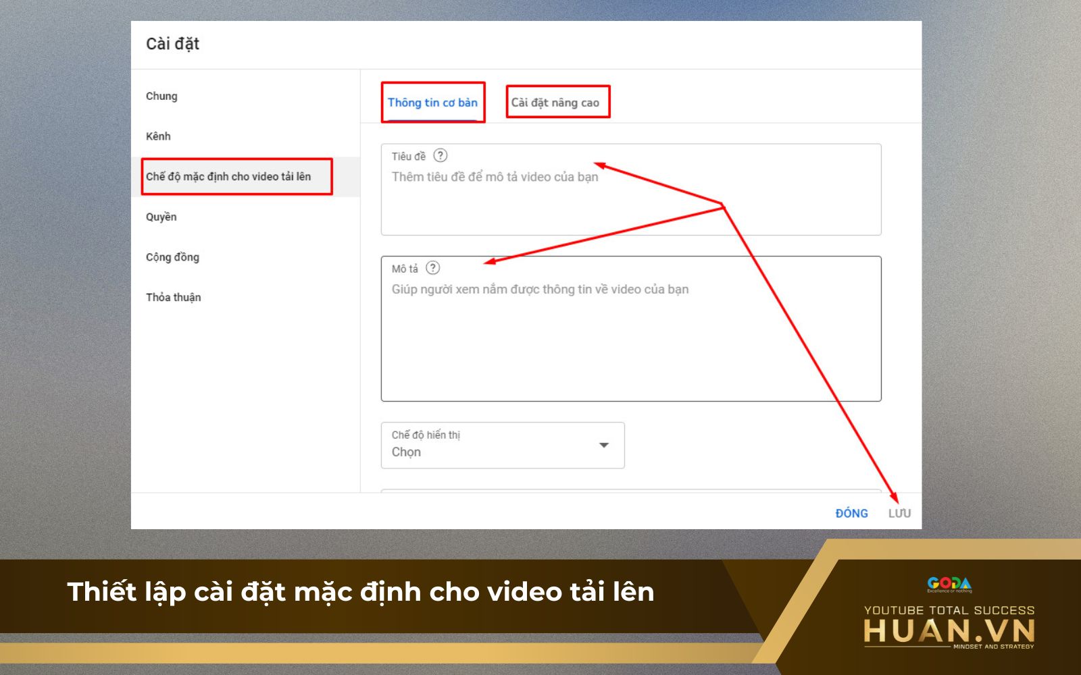The image size is (1081, 675).
Task: Click the help icon next to Tiêu đề
Action: click(x=441, y=156)
